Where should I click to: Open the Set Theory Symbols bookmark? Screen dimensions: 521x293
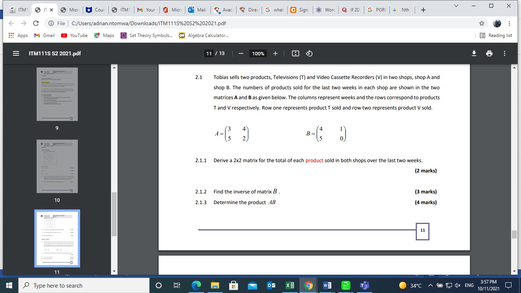[149, 35]
